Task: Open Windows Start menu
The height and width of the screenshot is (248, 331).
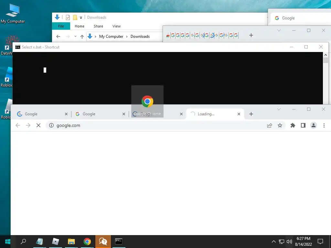Action: [8, 242]
